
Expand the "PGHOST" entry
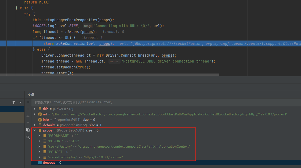pos(39,152)
